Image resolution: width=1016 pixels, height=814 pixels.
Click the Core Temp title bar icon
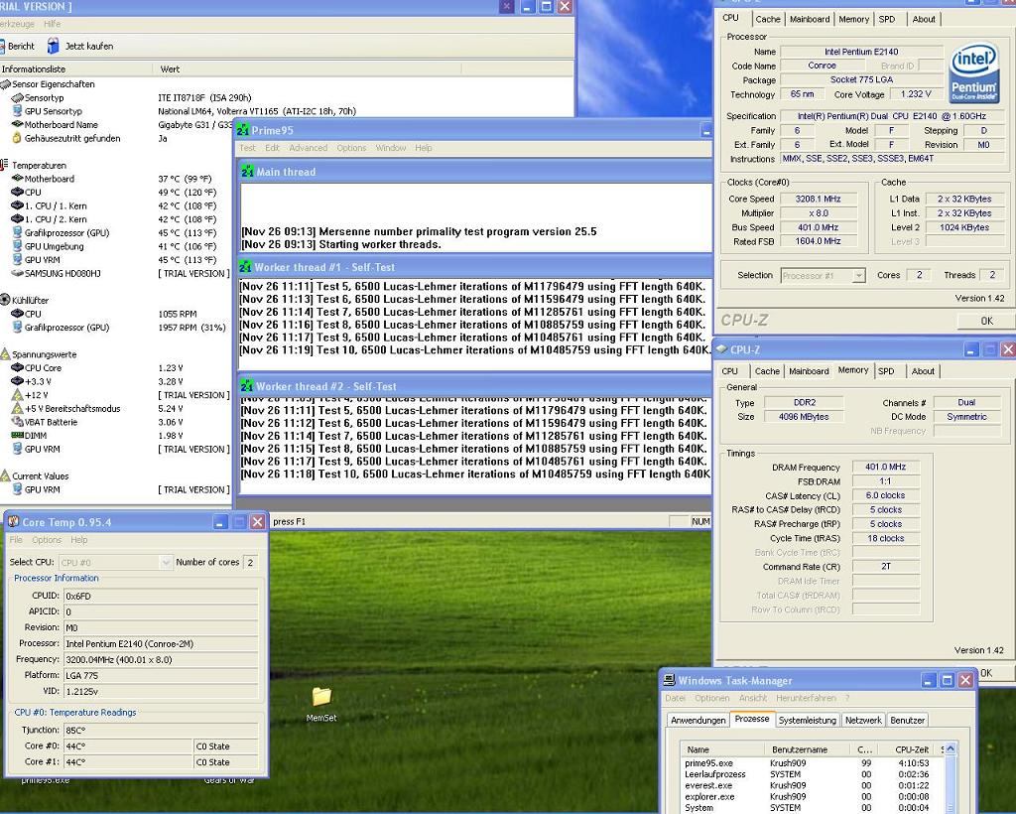[13, 522]
